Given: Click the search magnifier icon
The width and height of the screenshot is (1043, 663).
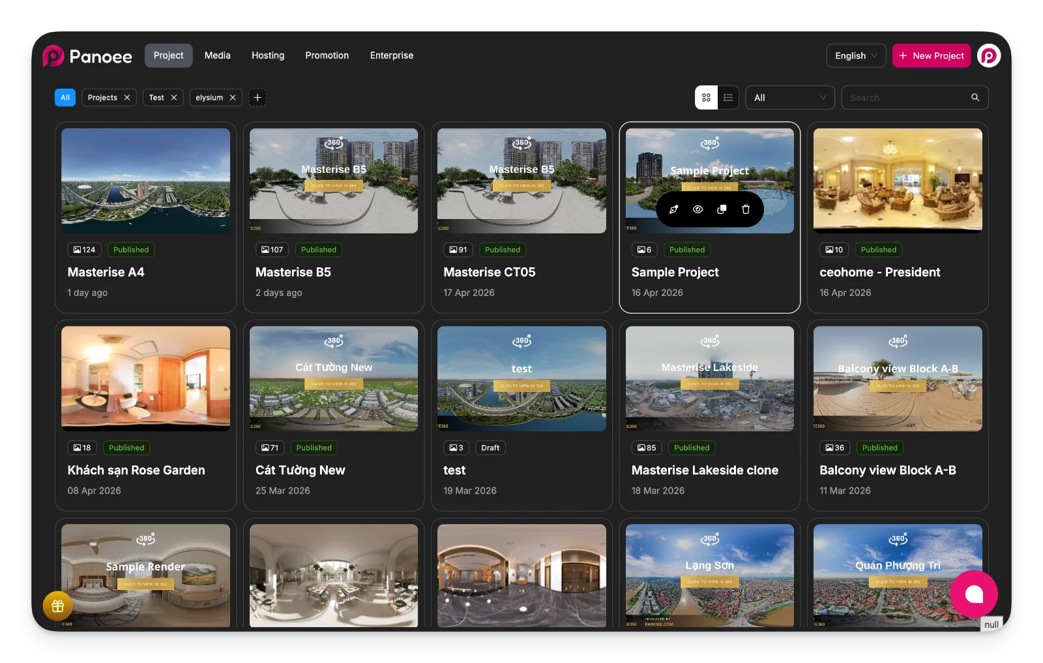Looking at the screenshot, I should coord(975,98).
